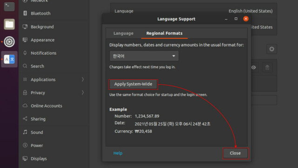Click the 'Changes take effect next time' note
The width and height of the screenshot is (298, 168).
click(x=142, y=67)
